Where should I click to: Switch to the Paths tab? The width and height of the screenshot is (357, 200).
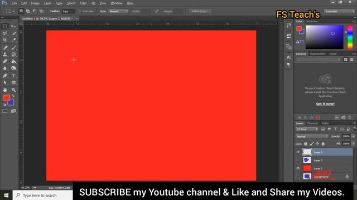pos(325,123)
